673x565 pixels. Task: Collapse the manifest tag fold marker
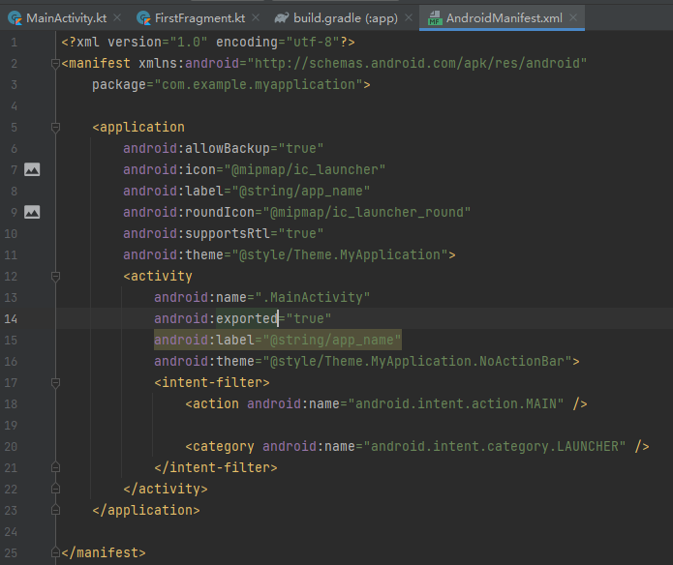tap(54, 64)
